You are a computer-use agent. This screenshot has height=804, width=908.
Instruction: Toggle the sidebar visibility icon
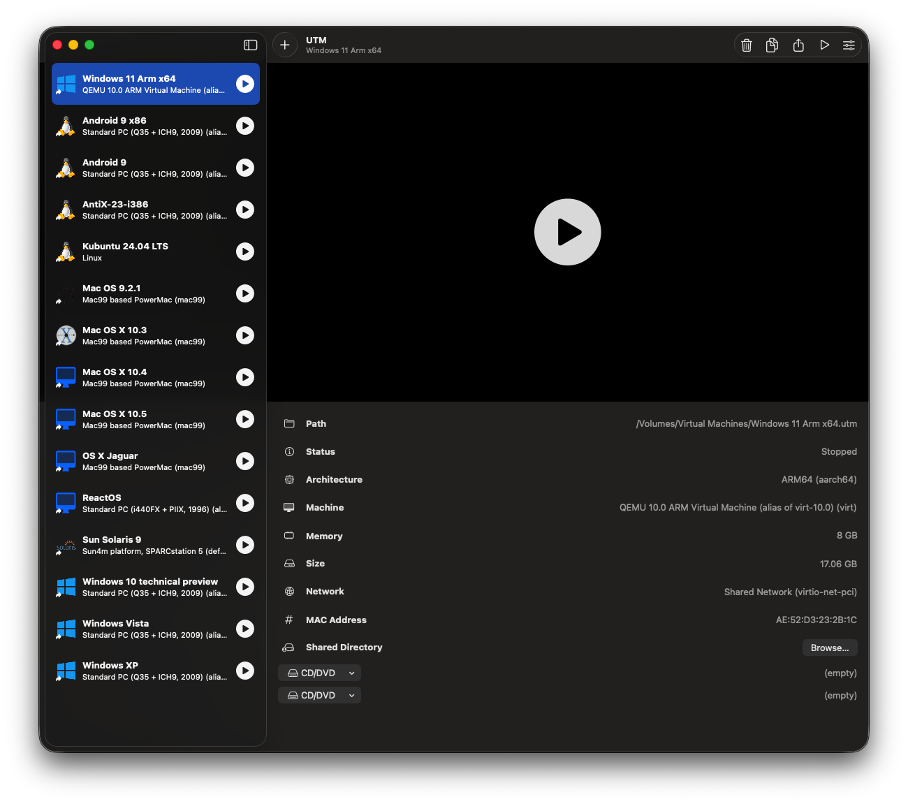(x=250, y=45)
